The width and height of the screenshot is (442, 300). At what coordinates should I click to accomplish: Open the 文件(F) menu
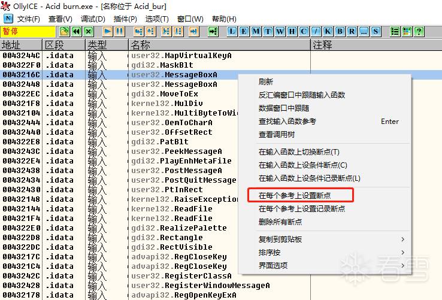pyautogui.click(x=29, y=19)
